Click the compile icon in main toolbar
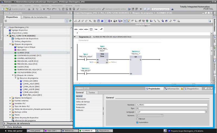This screenshot has height=133, width=217. tap(60, 9)
